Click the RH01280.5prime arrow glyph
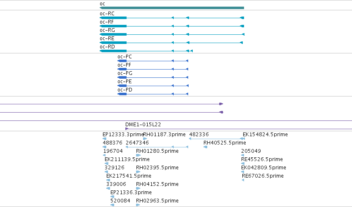The image size is (352, 207). click(138, 155)
